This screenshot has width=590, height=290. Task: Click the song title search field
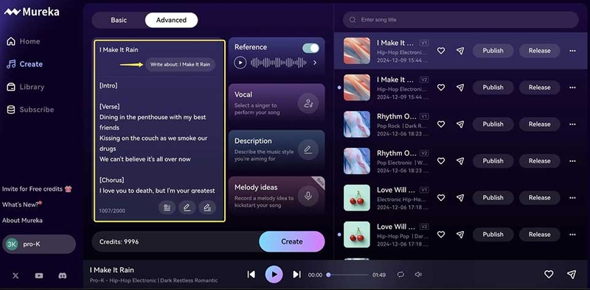[460, 20]
